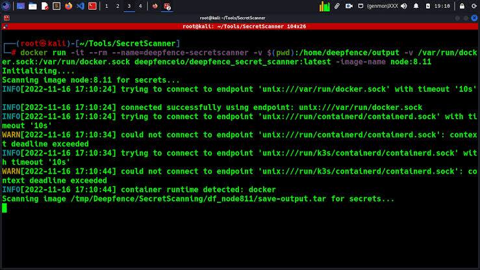Open the Terminator window menu icon
Image resolution: width=480 pixels, height=270 pixels.
(6, 18)
